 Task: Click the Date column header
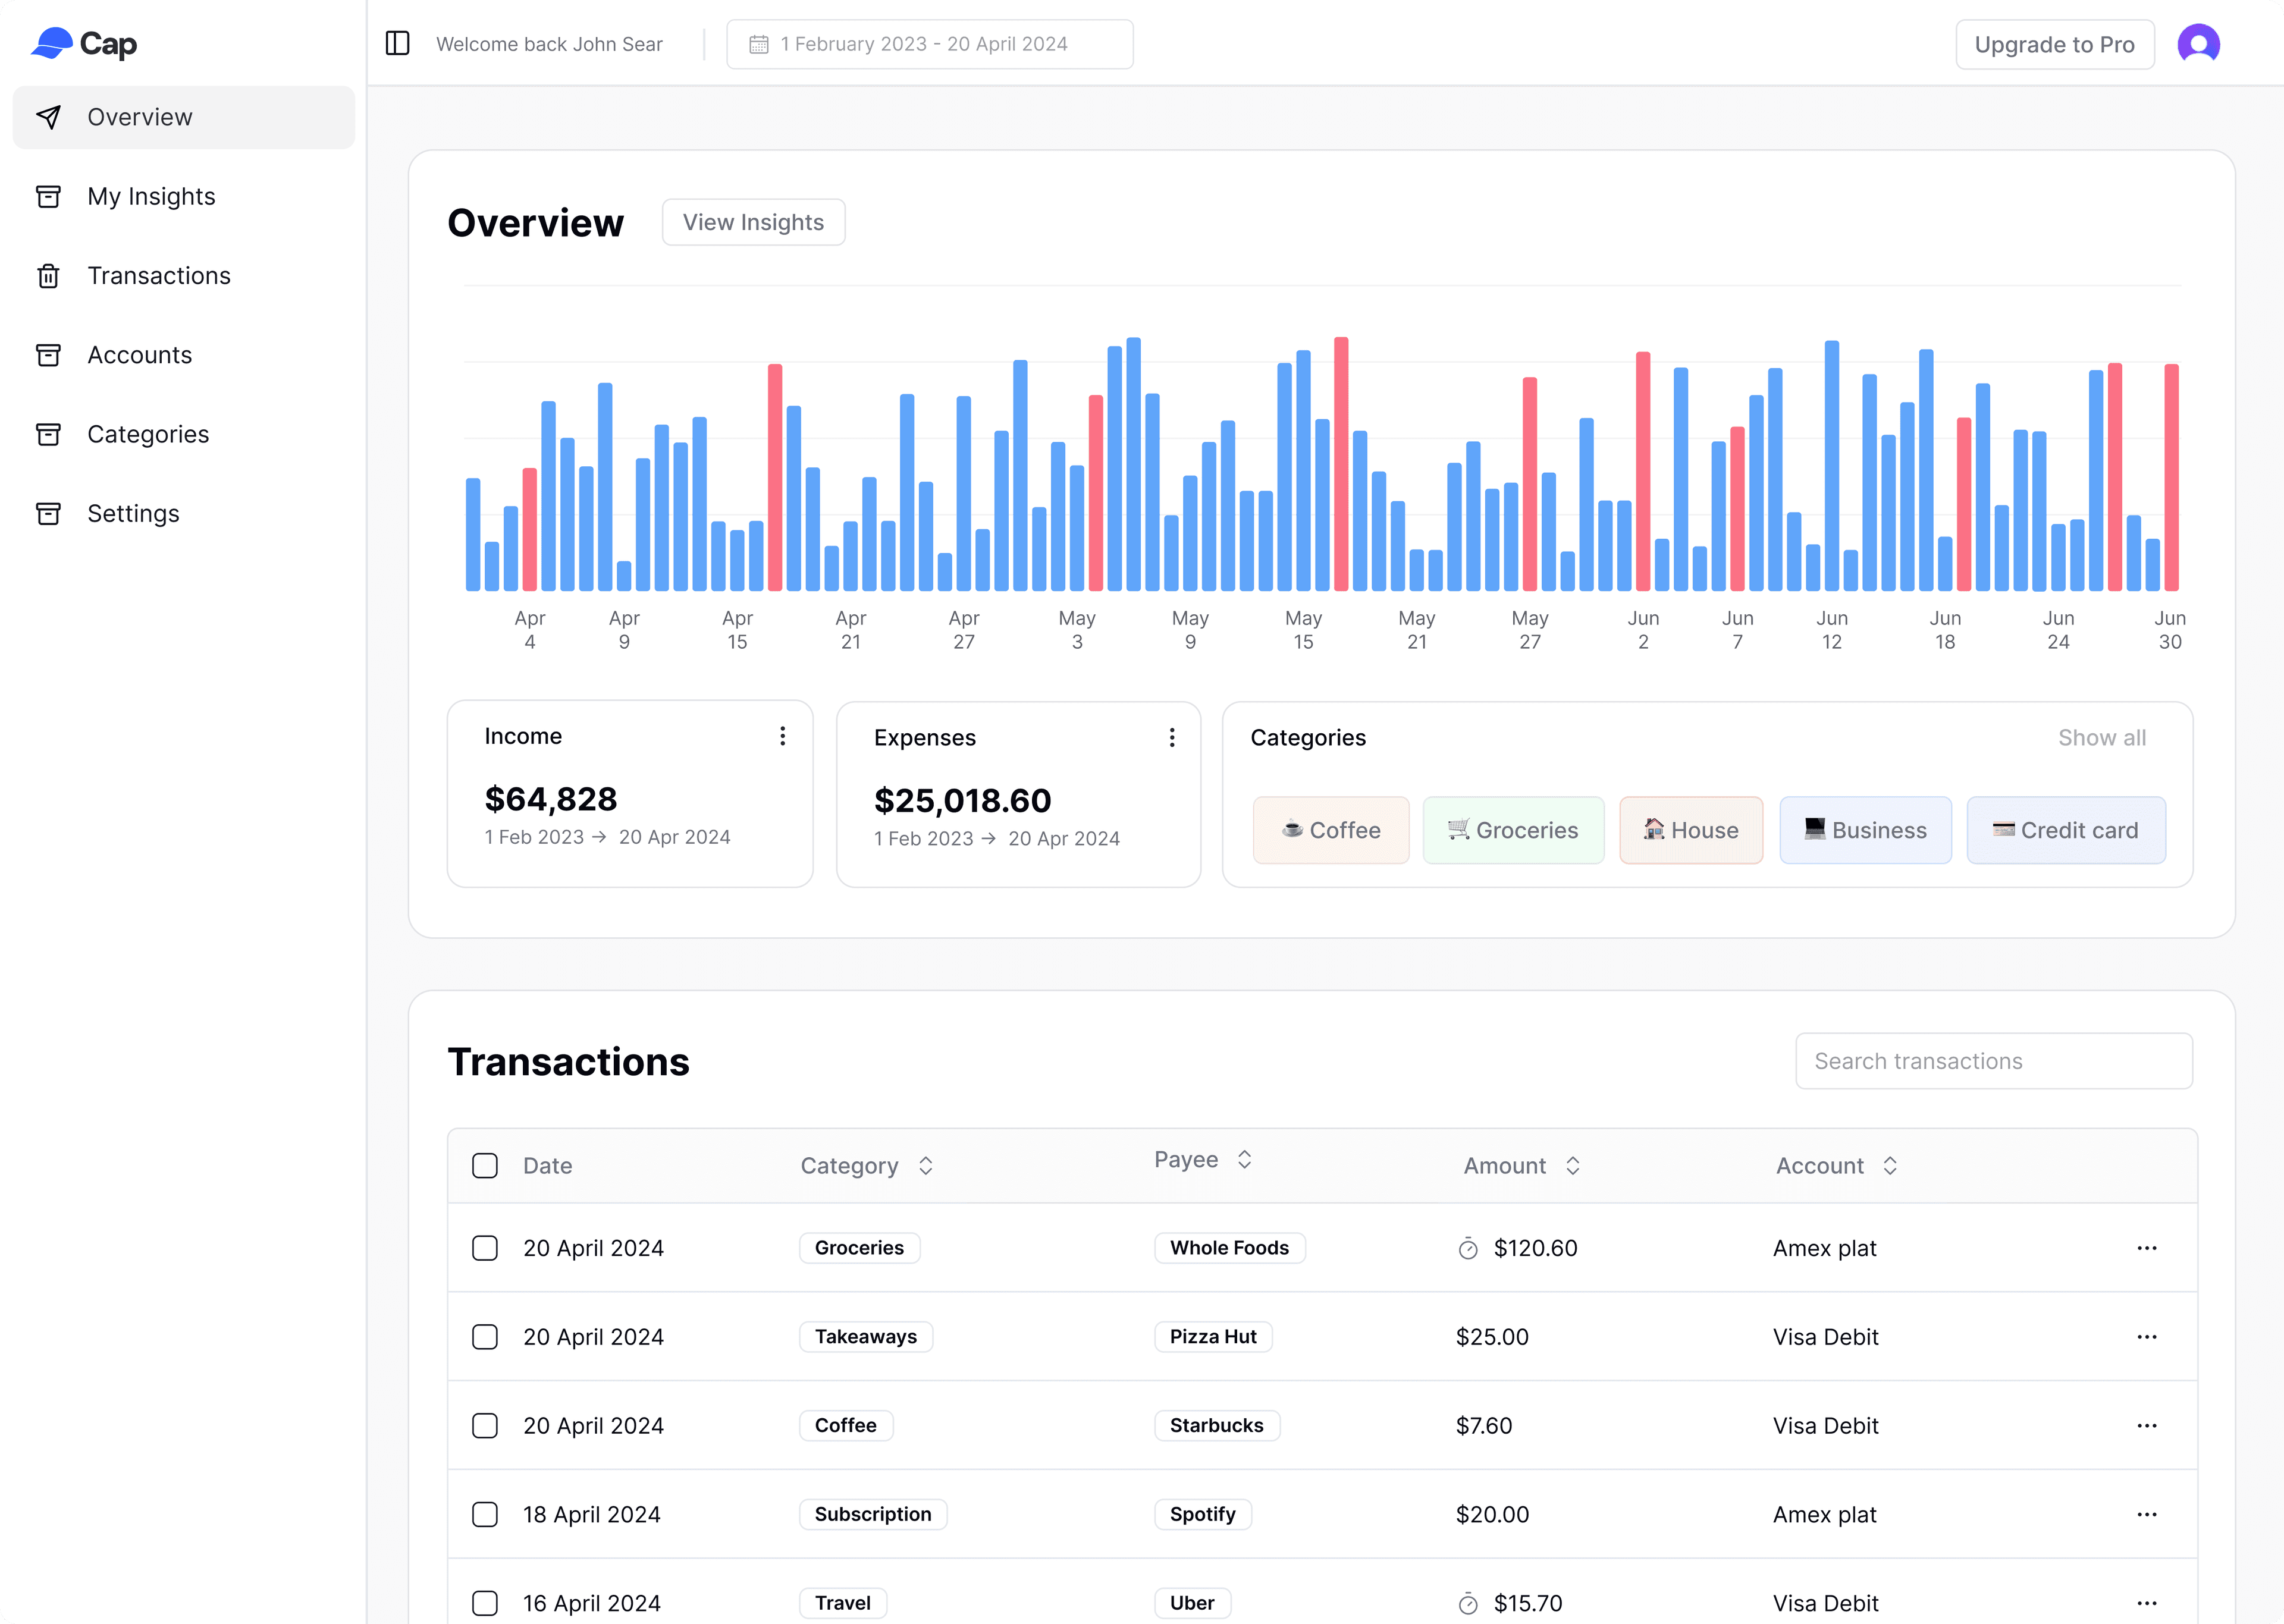[x=547, y=1166]
